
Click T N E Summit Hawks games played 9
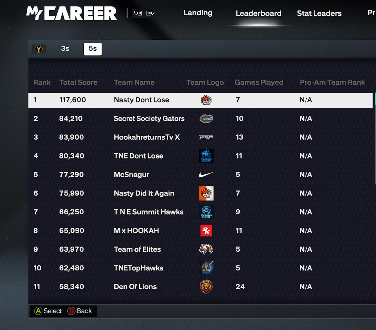(238, 212)
